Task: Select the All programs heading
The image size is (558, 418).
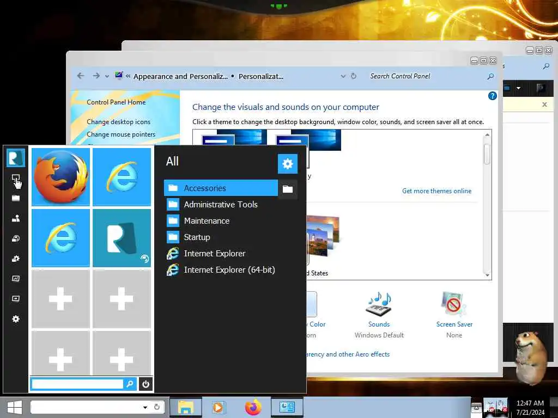Action: click(x=172, y=161)
